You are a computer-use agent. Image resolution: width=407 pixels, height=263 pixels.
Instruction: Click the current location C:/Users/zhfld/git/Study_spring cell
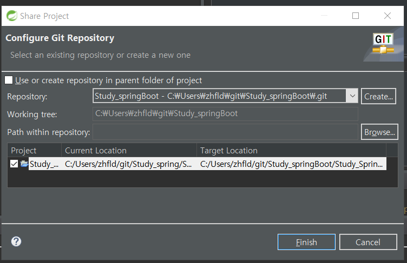point(129,164)
